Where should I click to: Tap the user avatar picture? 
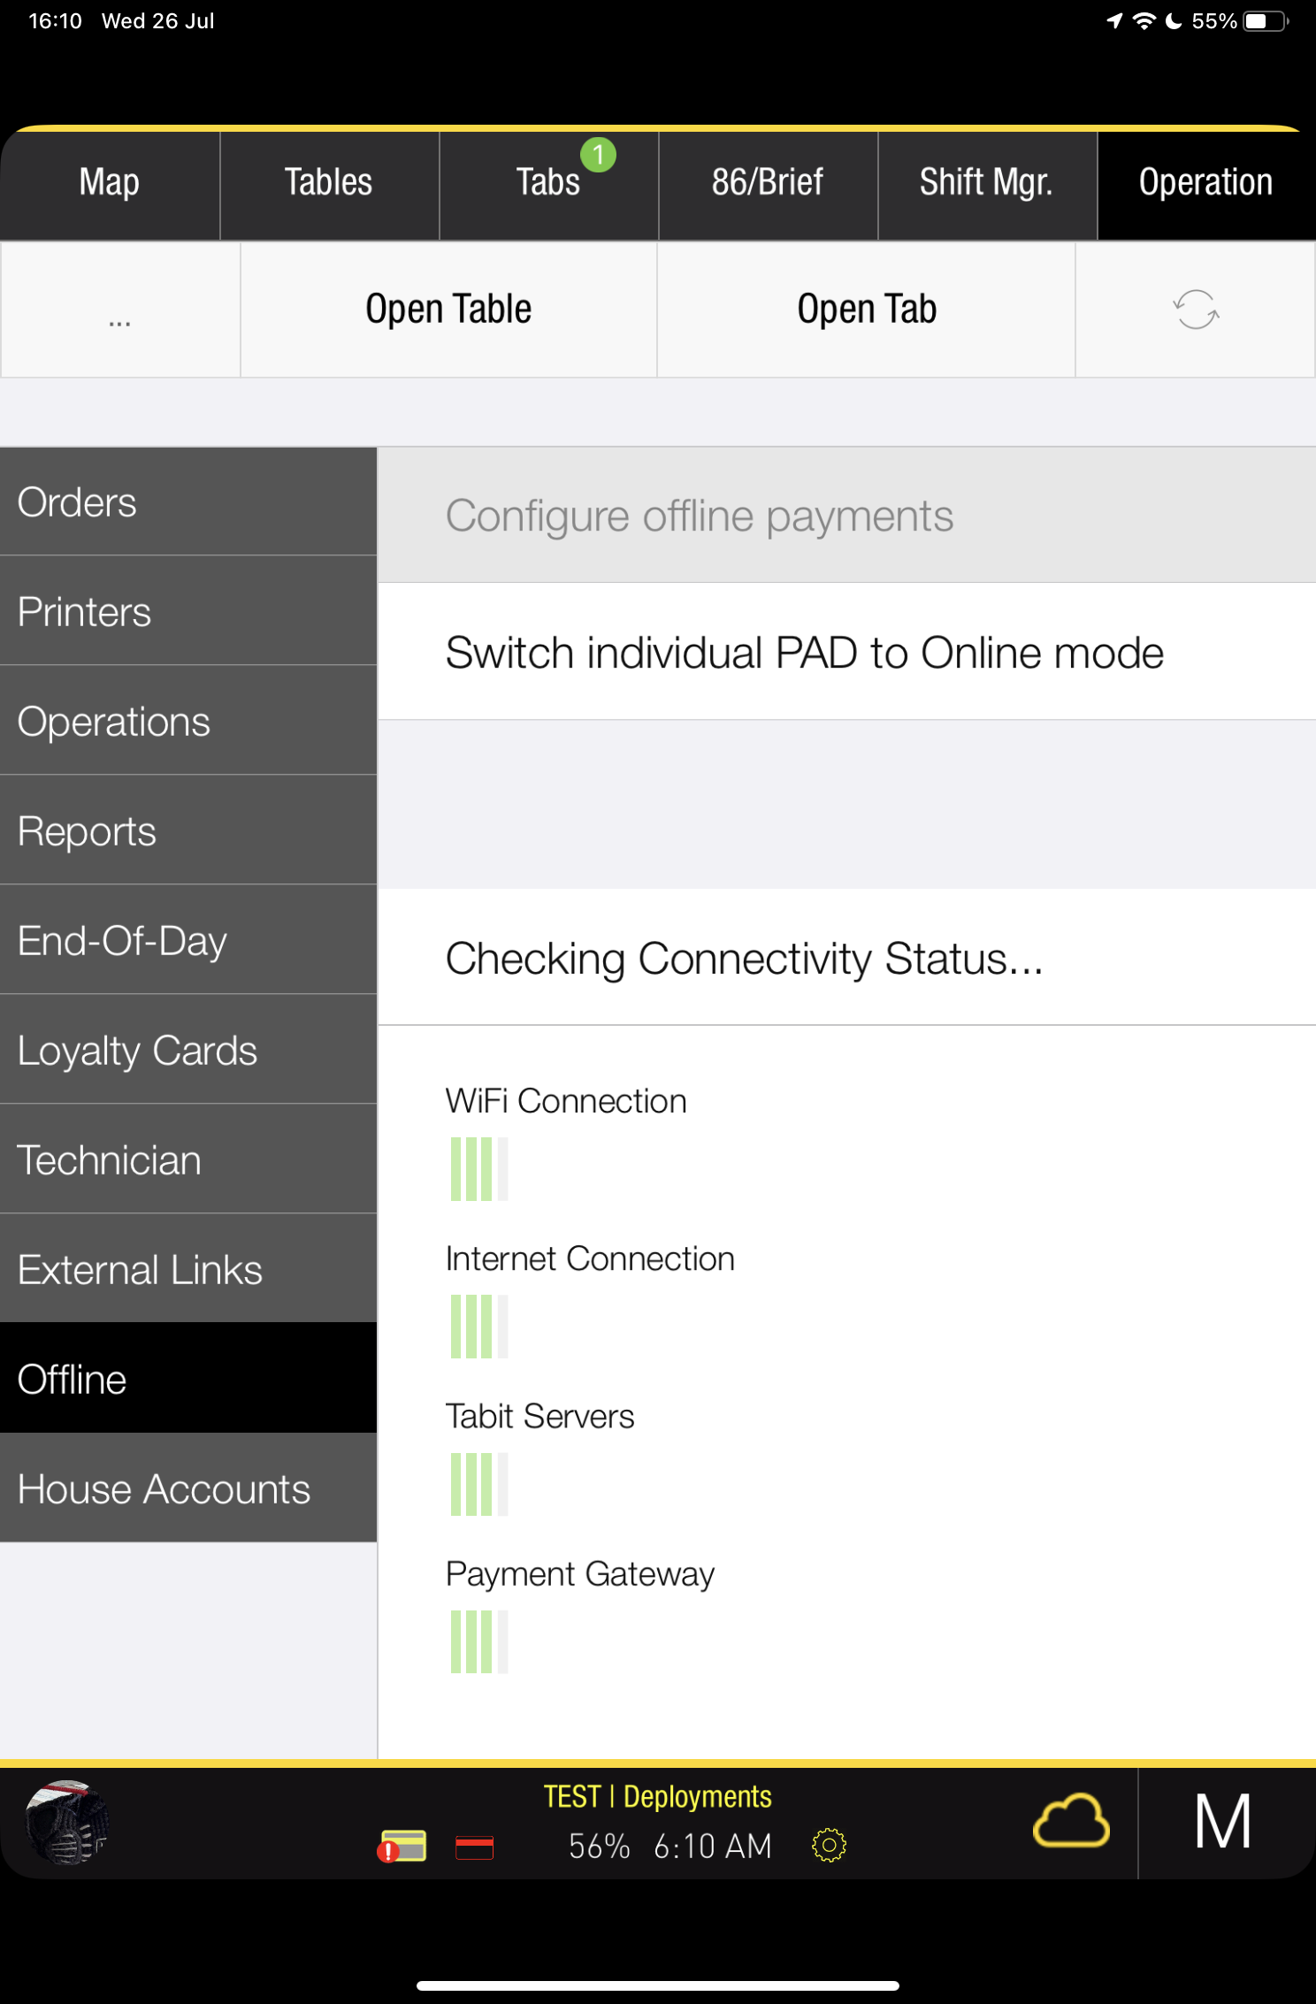pyautogui.click(x=66, y=1822)
